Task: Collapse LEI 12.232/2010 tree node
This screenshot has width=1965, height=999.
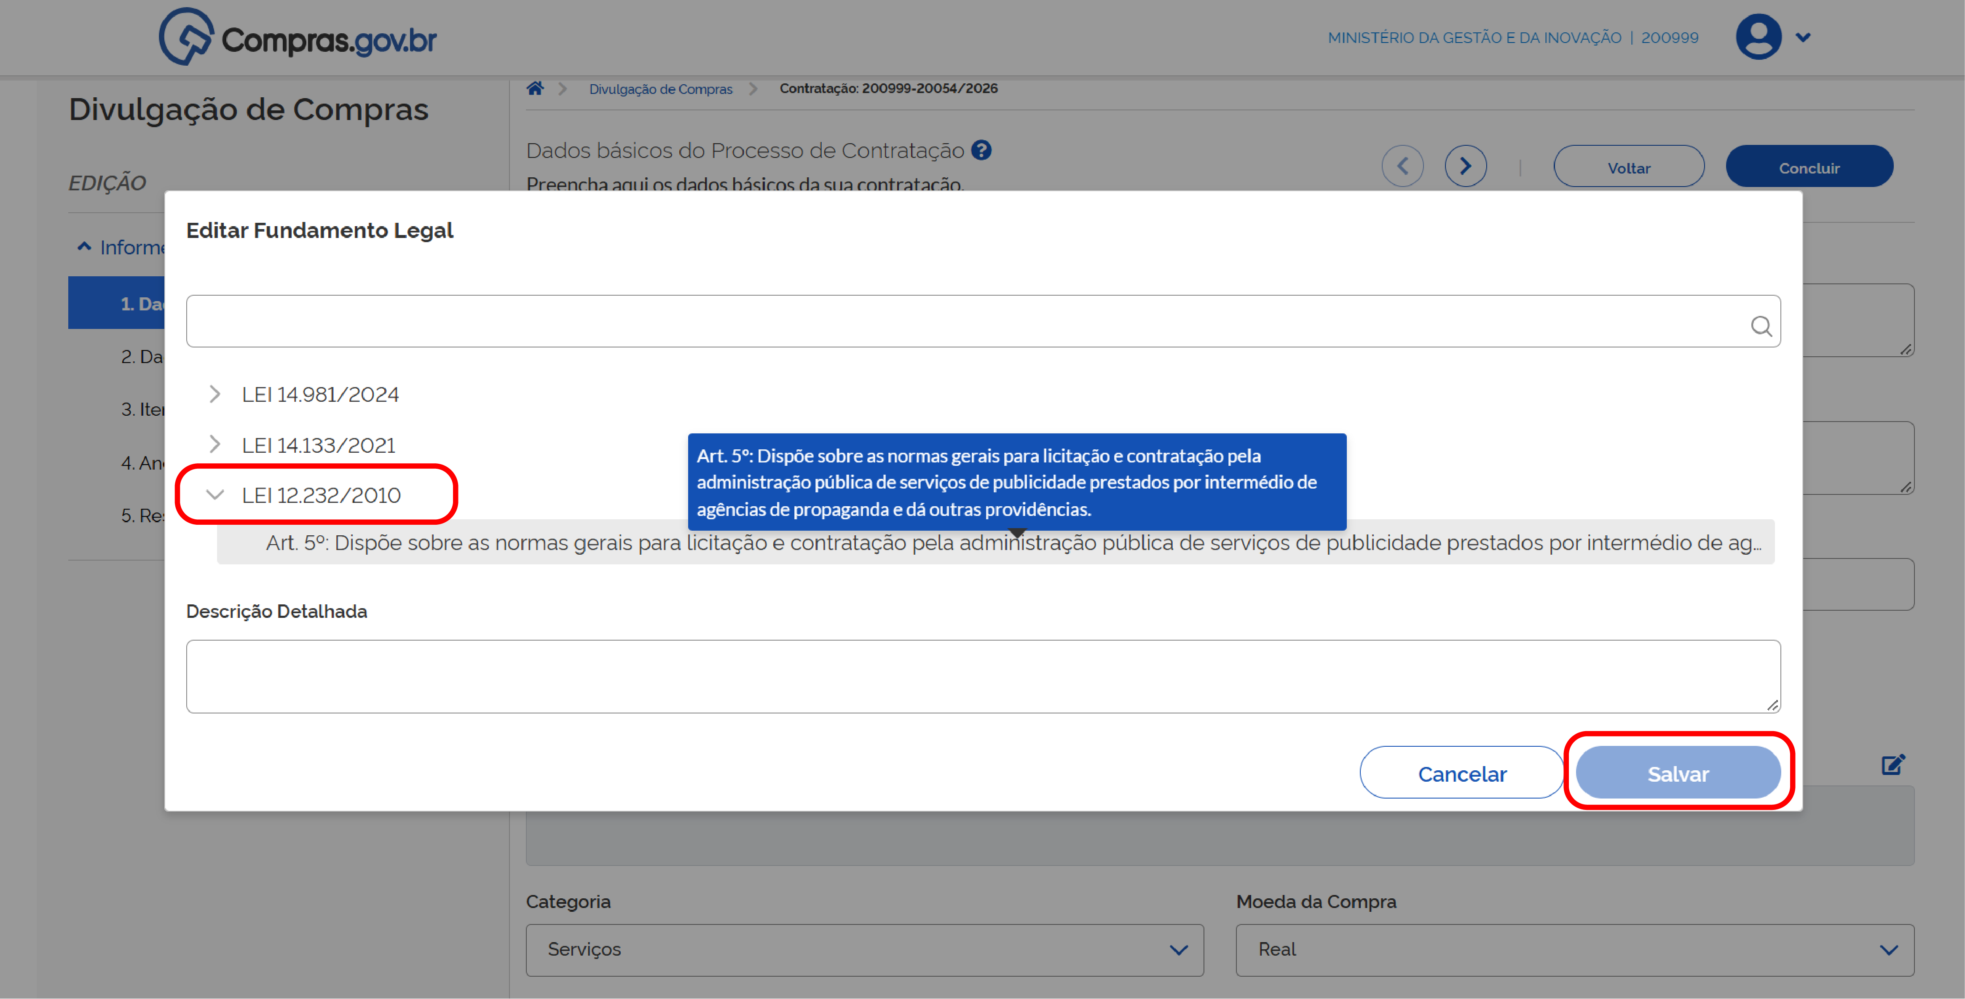Action: click(x=215, y=495)
